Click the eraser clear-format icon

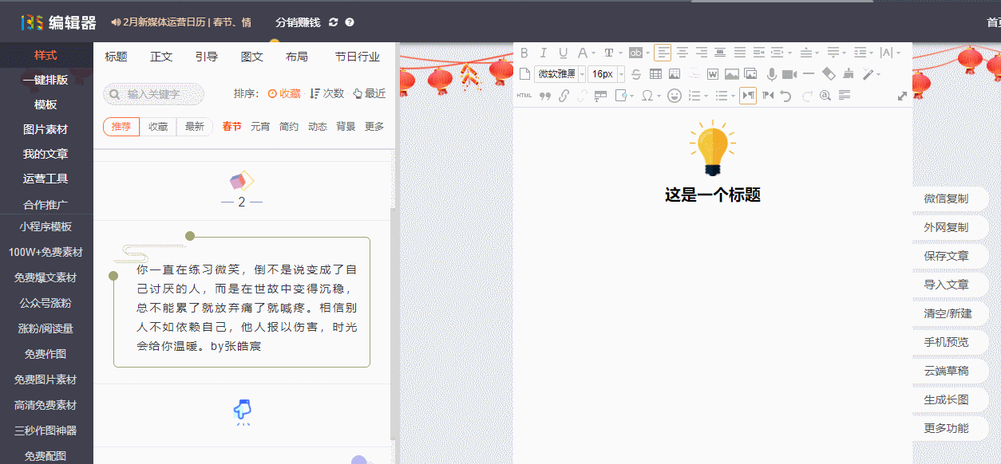pos(829,74)
